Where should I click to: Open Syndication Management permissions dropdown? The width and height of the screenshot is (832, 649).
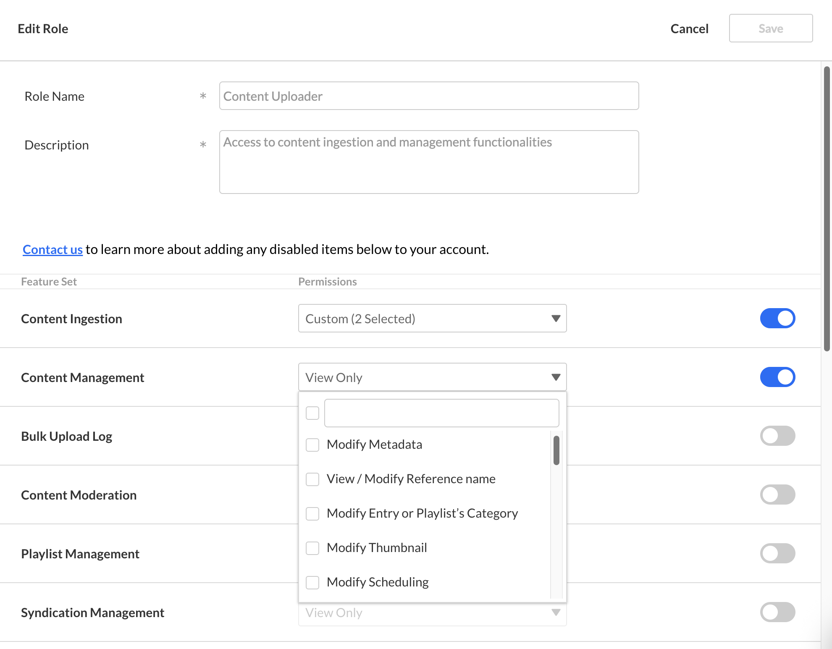tap(432, 613)
